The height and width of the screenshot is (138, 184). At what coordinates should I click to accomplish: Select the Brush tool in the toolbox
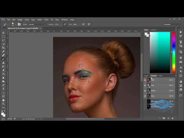coord(3,59)
